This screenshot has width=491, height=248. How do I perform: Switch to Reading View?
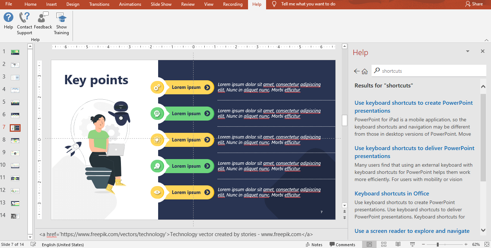(398, 244)
